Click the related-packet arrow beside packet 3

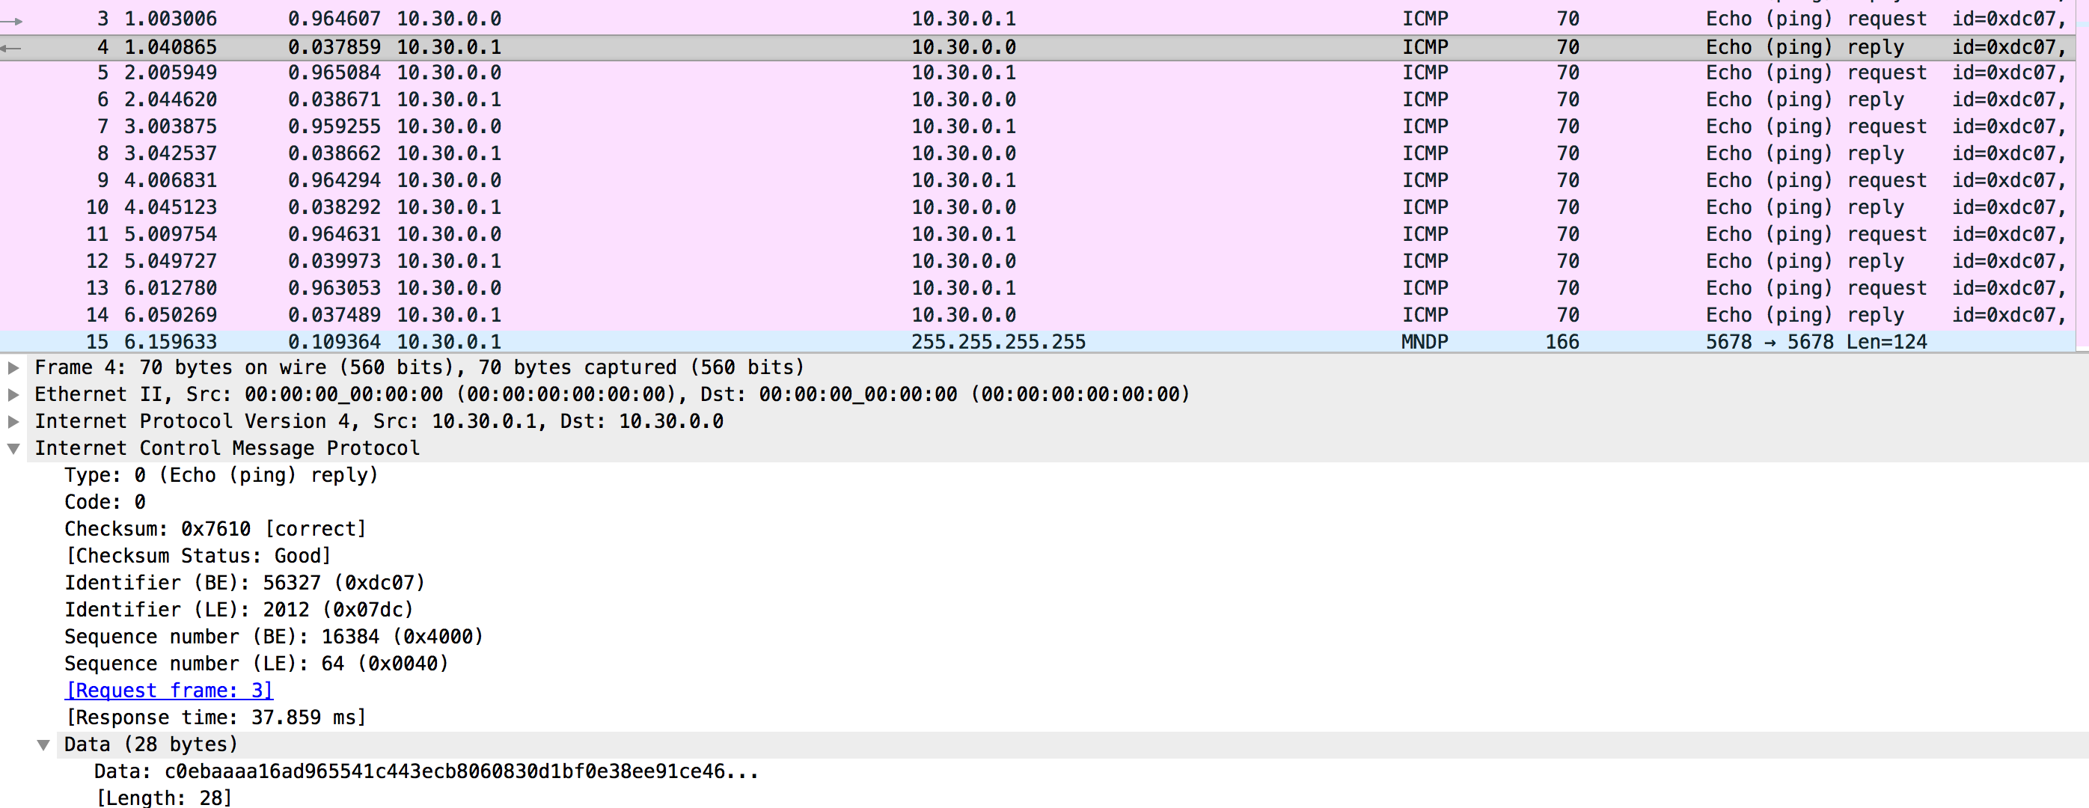click(x=11, y=21)
